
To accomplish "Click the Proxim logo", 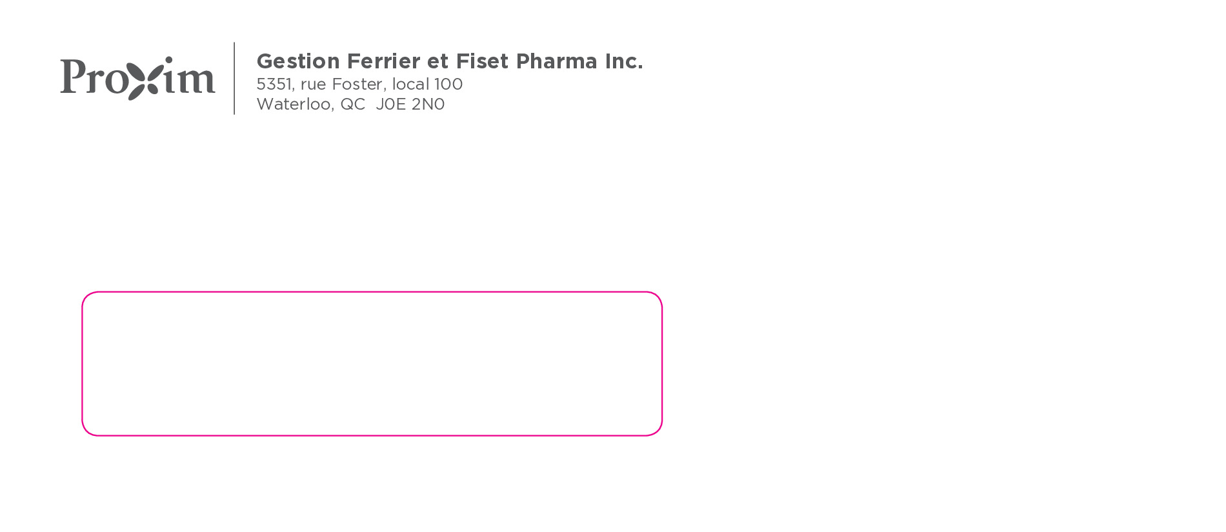I will click(x=137, y=78).
